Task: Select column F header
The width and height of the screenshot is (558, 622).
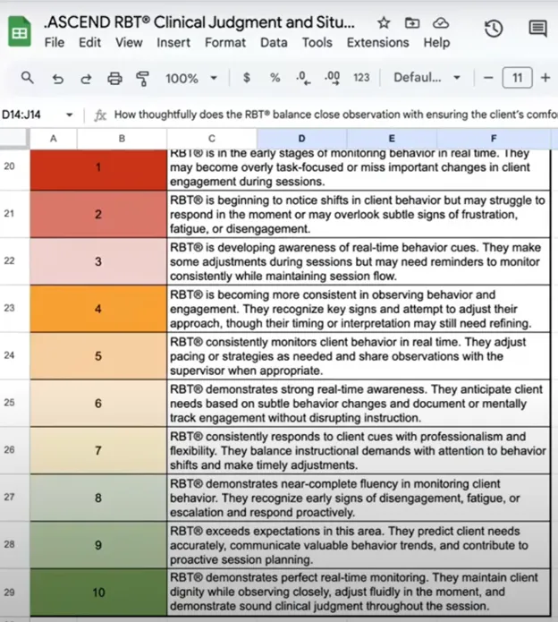Action: (x=494, y=139)
